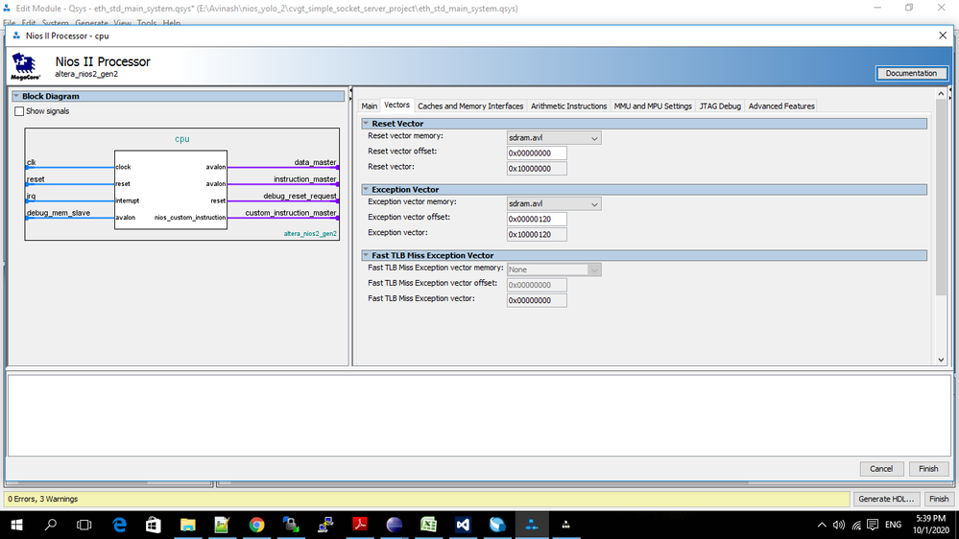Click Fast TLB Miss Exception vector field
Screen dimensions: 959x539
click(537, 300)
